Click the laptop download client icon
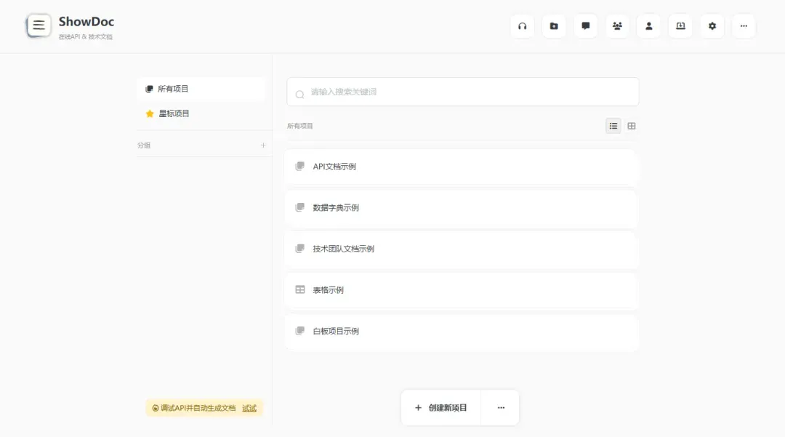 (x=680, y=26)
